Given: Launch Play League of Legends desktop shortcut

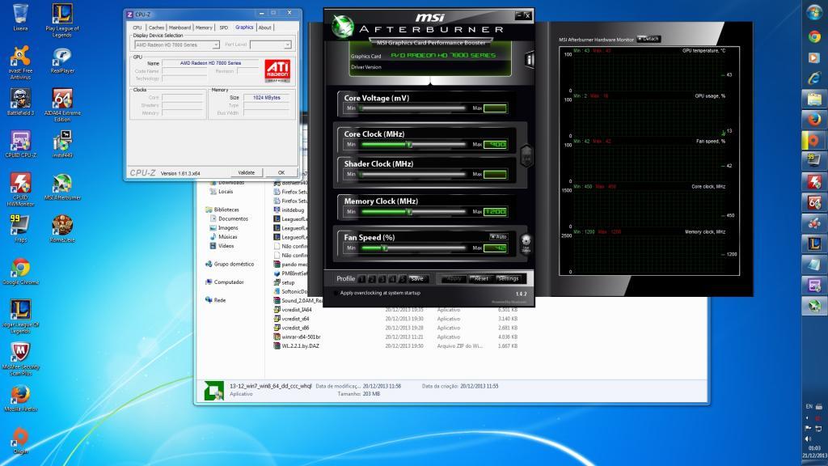Looking at the screenshot, I should click(x=62, y=20).
